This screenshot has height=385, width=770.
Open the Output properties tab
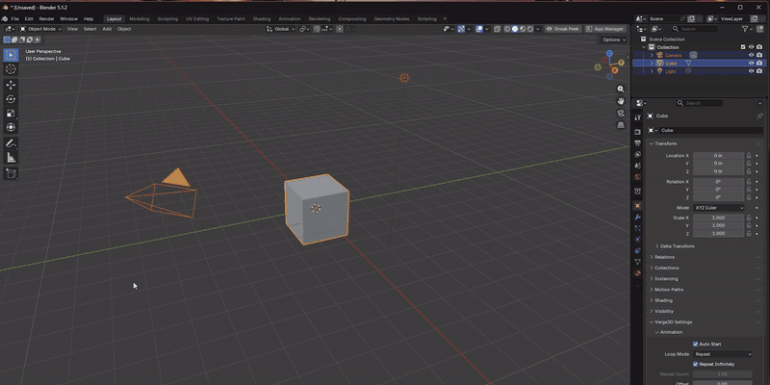(x=637, y=143)
